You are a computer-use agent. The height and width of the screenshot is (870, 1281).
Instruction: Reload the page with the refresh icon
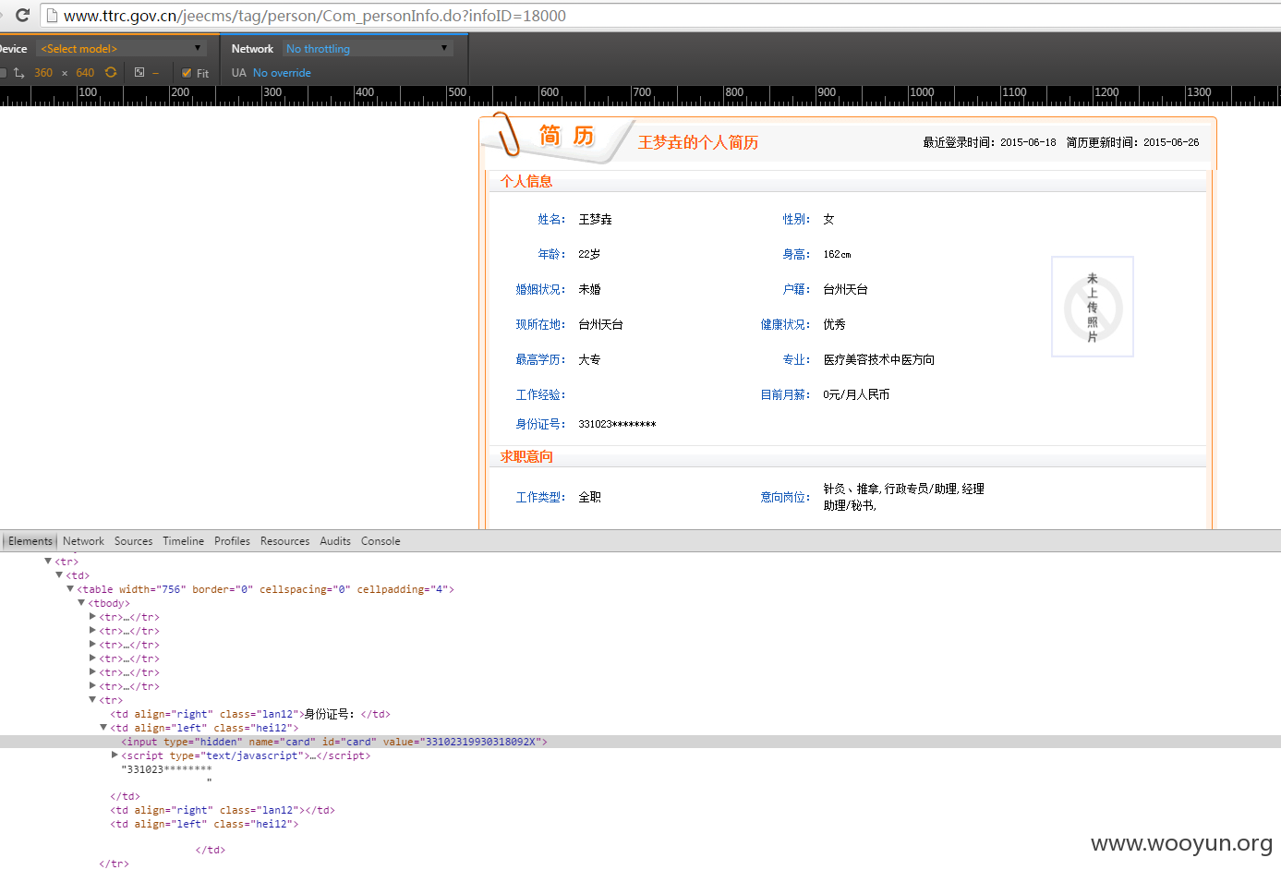pos(23,15)
